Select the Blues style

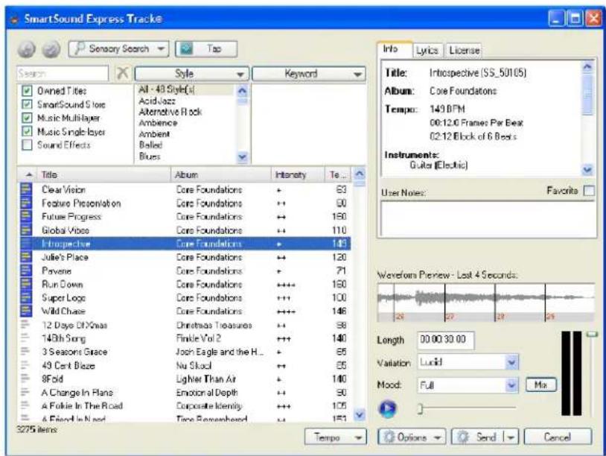click(150, 156)
